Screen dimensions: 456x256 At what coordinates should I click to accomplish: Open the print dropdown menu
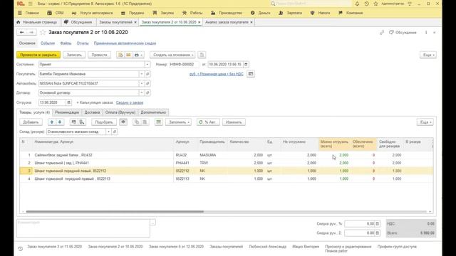[138, 55]
